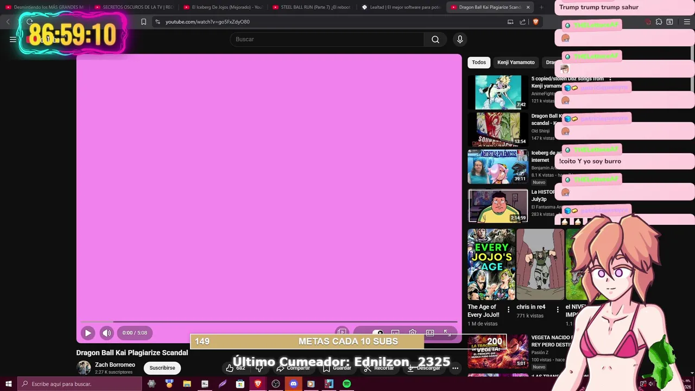The image size is (695, 391).
Task: Toggle subtitles in the video player
Action: click(x=395, y=333)
